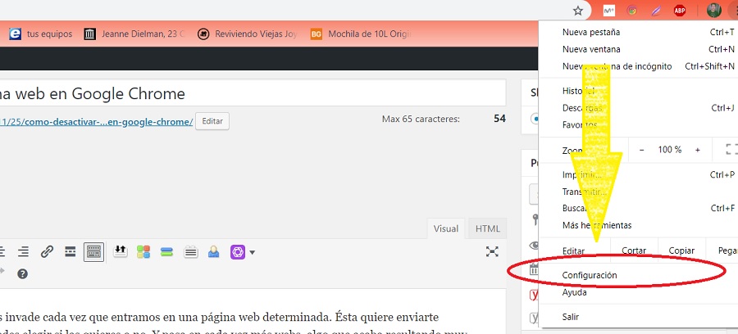Click into the post body text area

(x=253, y=311)
